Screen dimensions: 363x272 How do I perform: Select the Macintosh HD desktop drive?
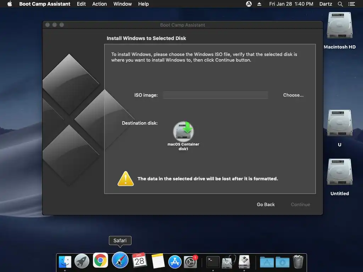click(x=339, y=25)
